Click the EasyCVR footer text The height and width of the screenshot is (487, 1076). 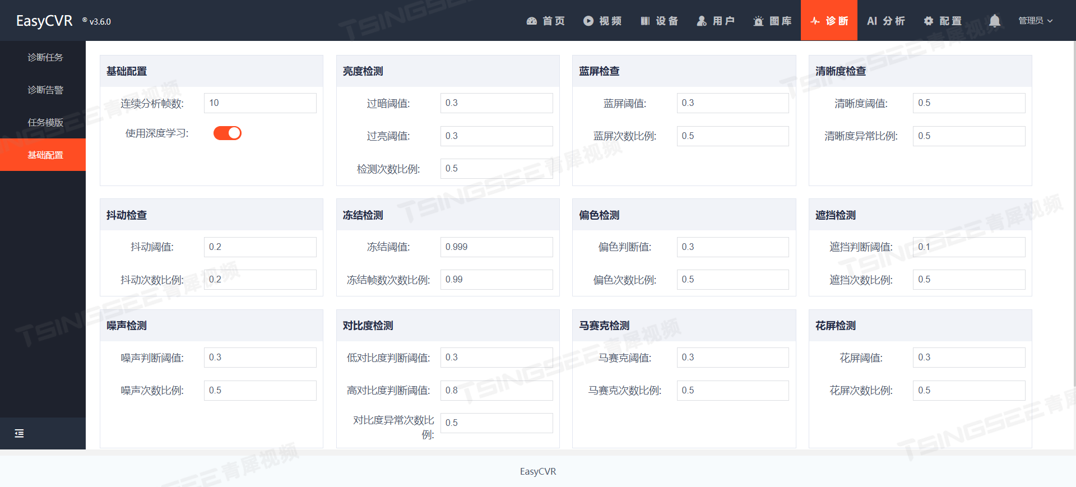538,471
